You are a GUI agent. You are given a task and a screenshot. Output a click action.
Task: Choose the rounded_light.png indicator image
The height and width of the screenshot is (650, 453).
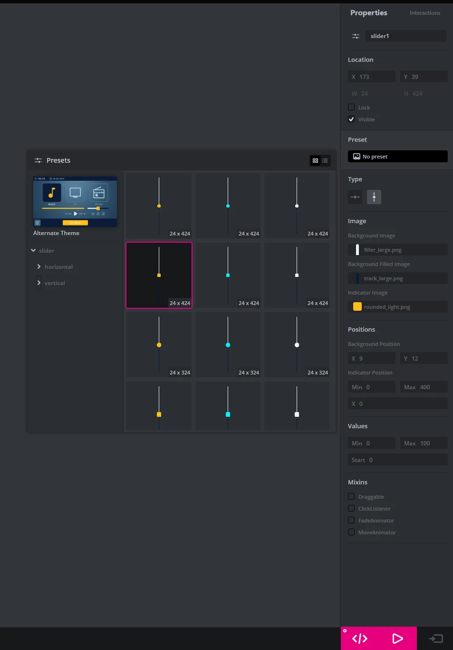(398, 307)
